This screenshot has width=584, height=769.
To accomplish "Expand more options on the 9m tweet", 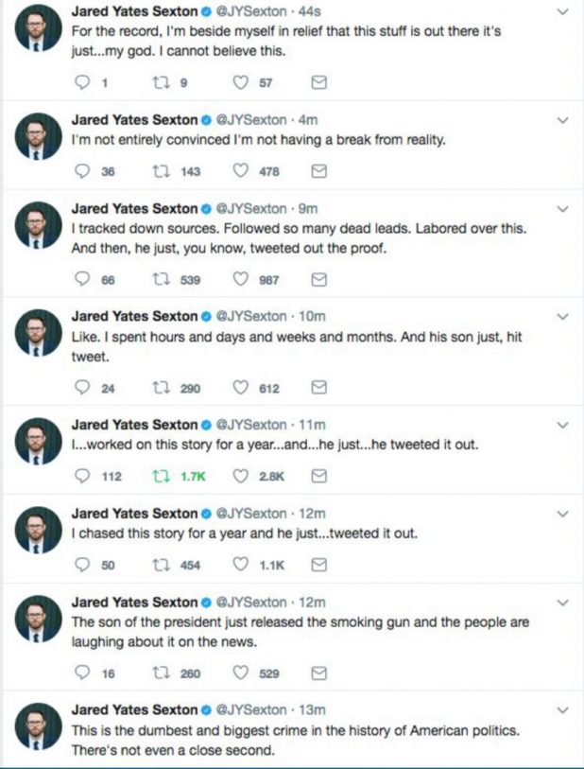I will click(563, 208).
